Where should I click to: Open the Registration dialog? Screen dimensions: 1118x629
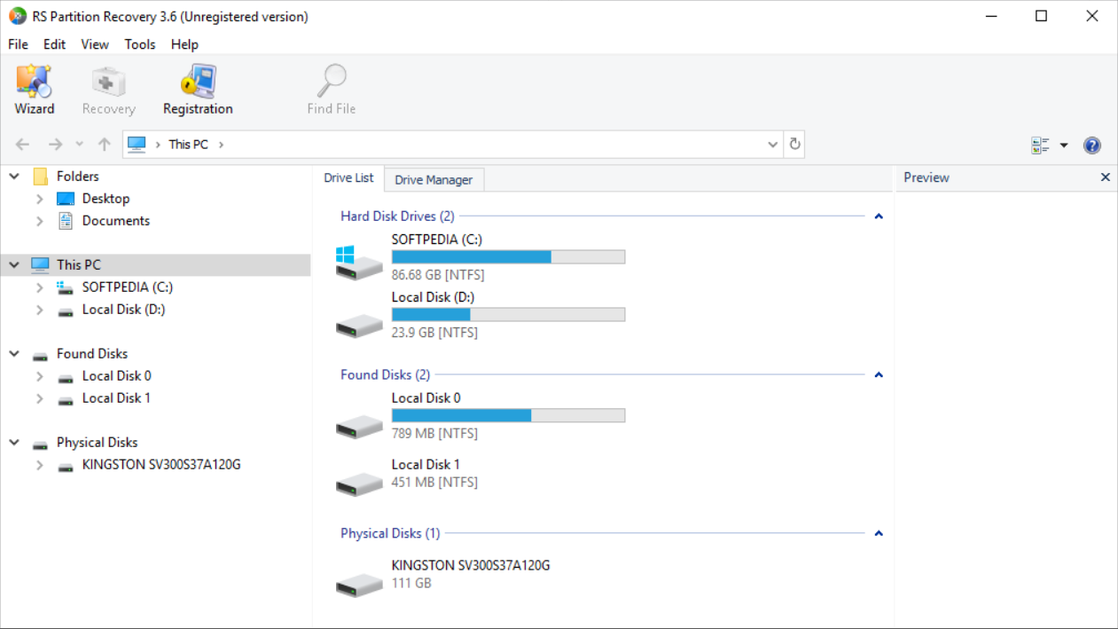tap(198, 90)
